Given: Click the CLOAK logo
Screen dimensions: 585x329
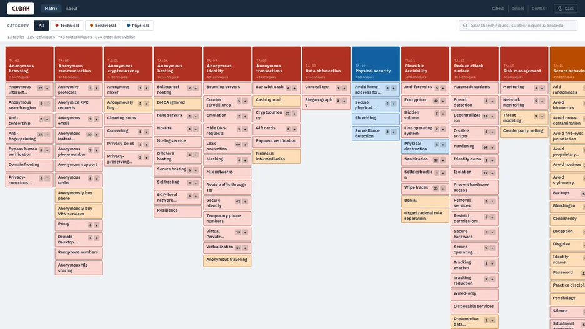Looking at the screenshot, I should click(21, 9).
